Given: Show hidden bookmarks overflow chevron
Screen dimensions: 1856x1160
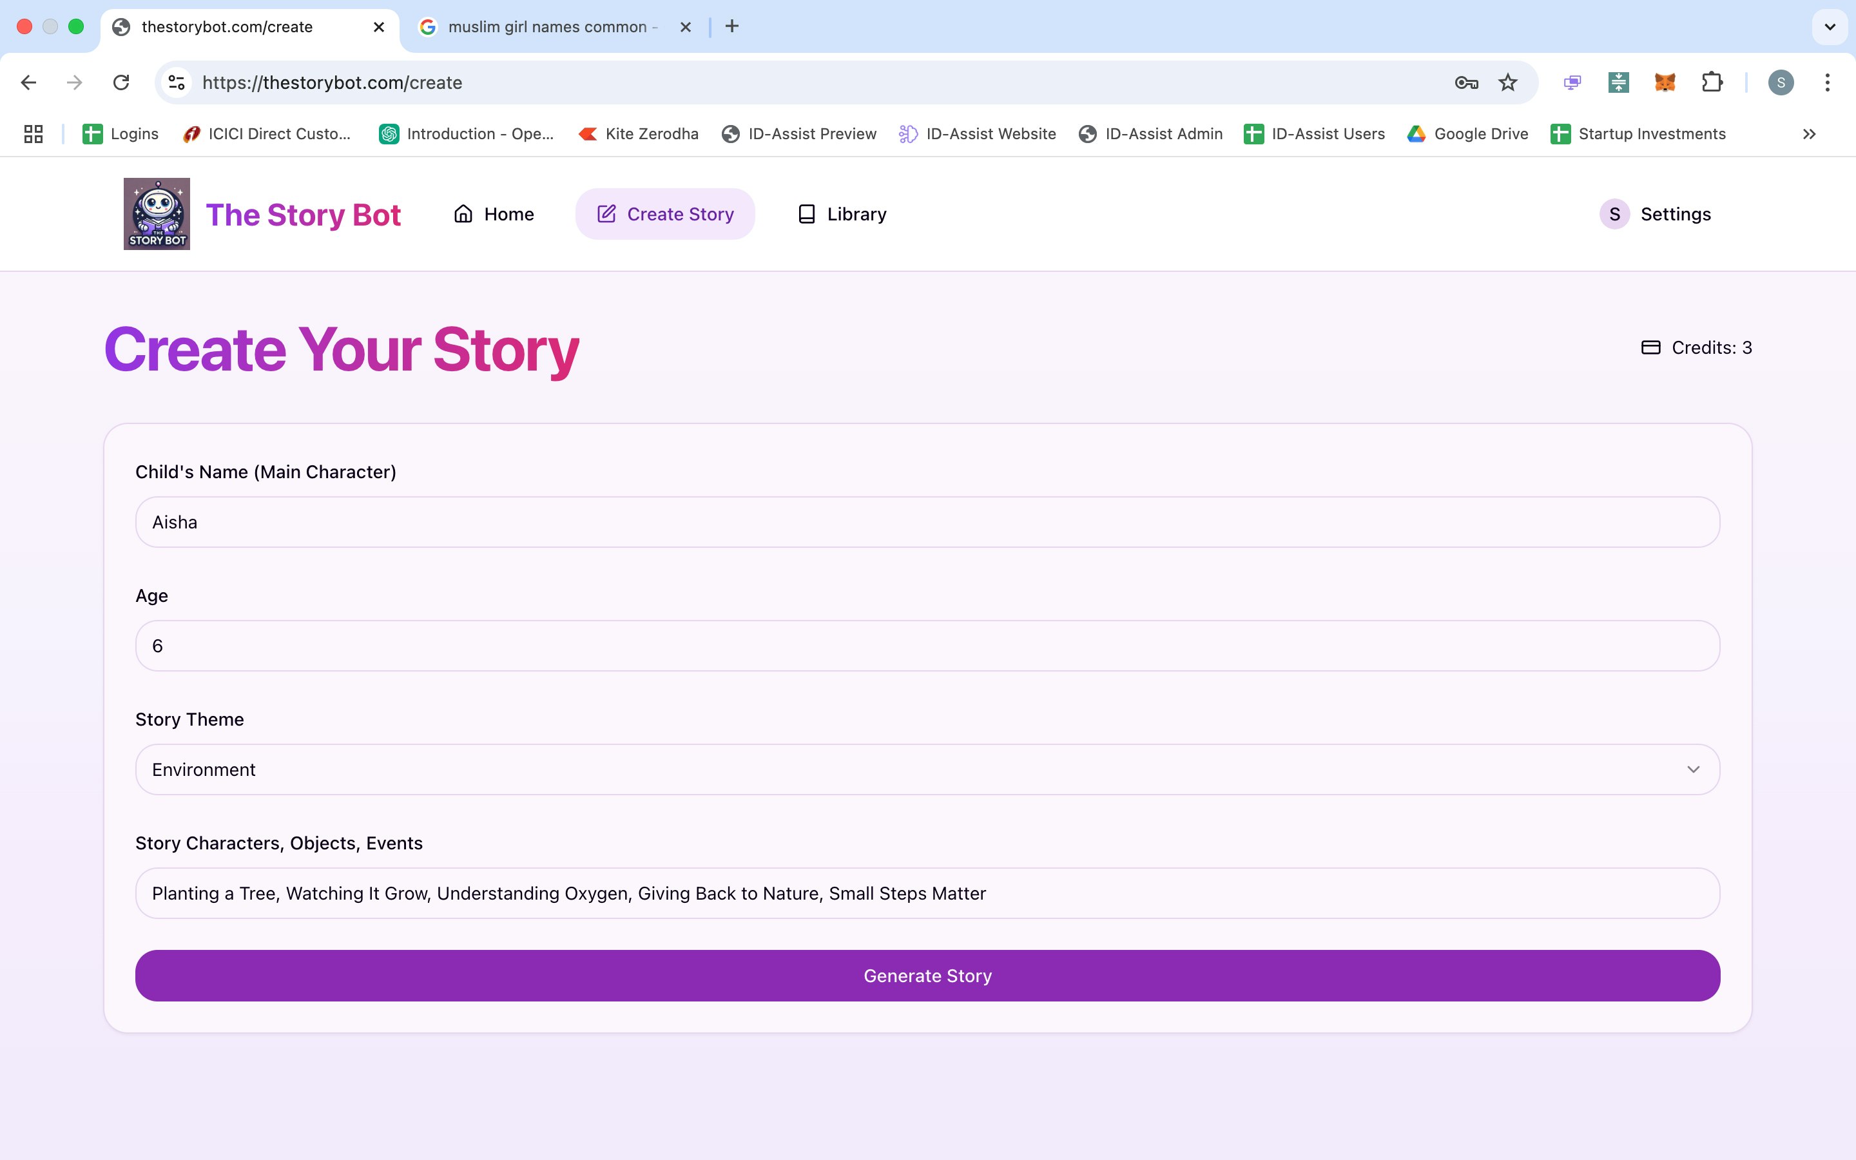Looking at the screenshot, I should coord(1808,134).
